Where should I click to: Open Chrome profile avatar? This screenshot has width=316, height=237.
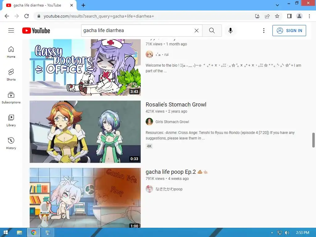299,16
